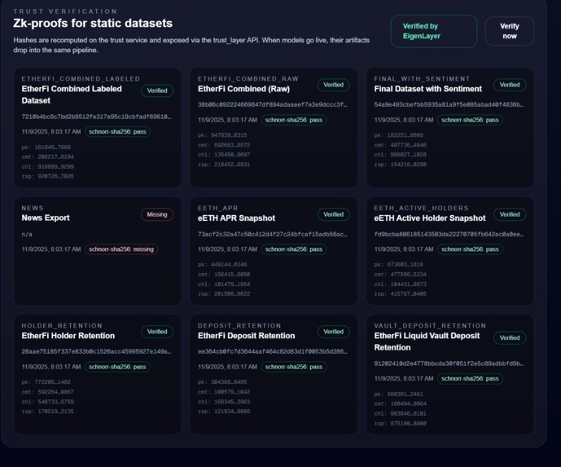Click Verified badge on Final Dataset with Sentiment
Image resolution: width=561 pixels, height=467 pixels.
click(x=510, y=85)
